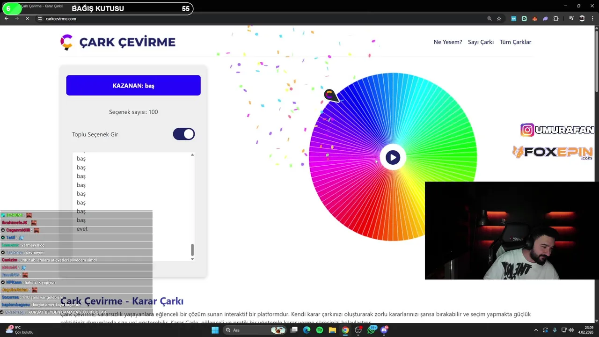This screenshot has height=337, width=599.
Task: Click the Chrome icon in the taskbar
Action: [x=345, y=330]
